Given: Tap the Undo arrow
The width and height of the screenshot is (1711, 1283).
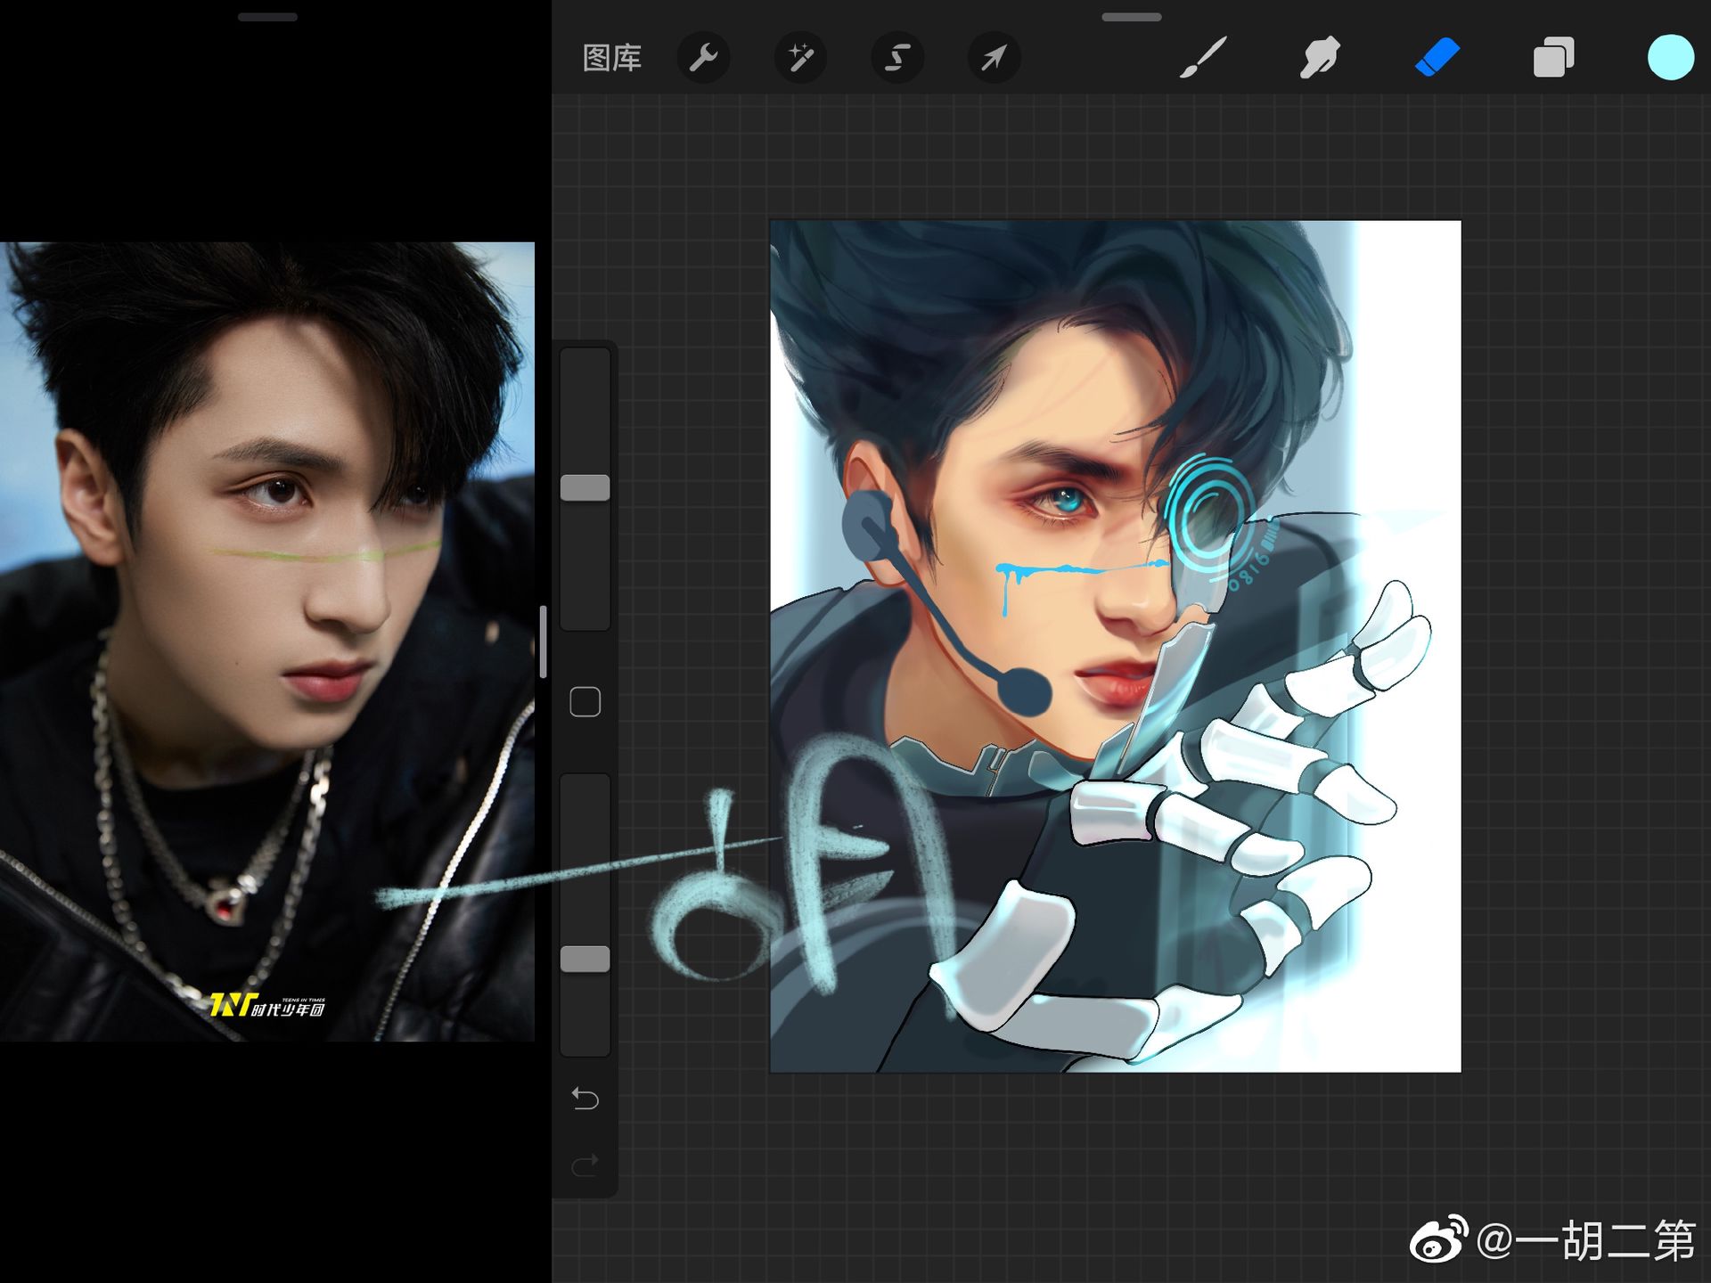Looking at the screenshot, I should click(x=585, y=1099).
